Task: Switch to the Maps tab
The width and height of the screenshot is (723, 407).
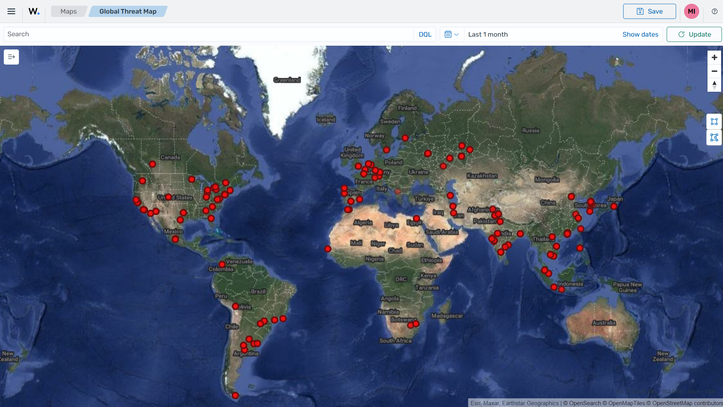Action: (x=68, y=11)
